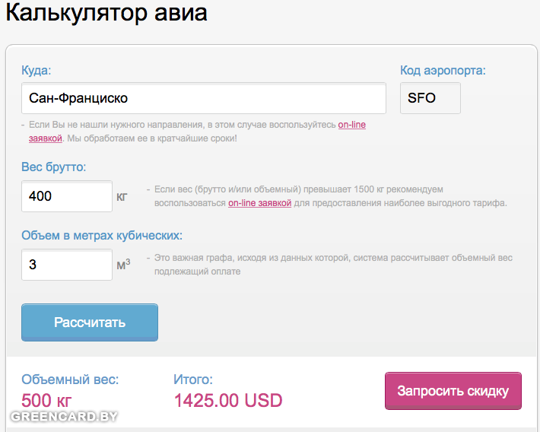Click the gross weight field showing 400

click(x=67, y=196)
